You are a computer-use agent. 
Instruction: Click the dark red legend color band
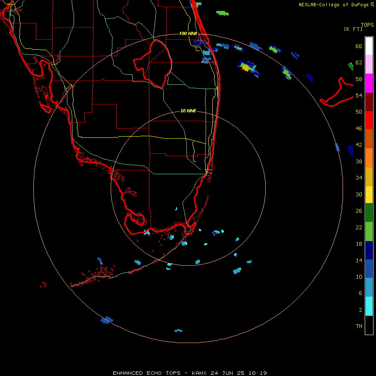coord(369,102)
